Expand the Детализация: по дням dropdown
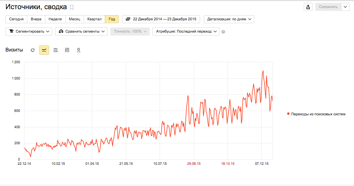354x186 pixels. (229, 19)
